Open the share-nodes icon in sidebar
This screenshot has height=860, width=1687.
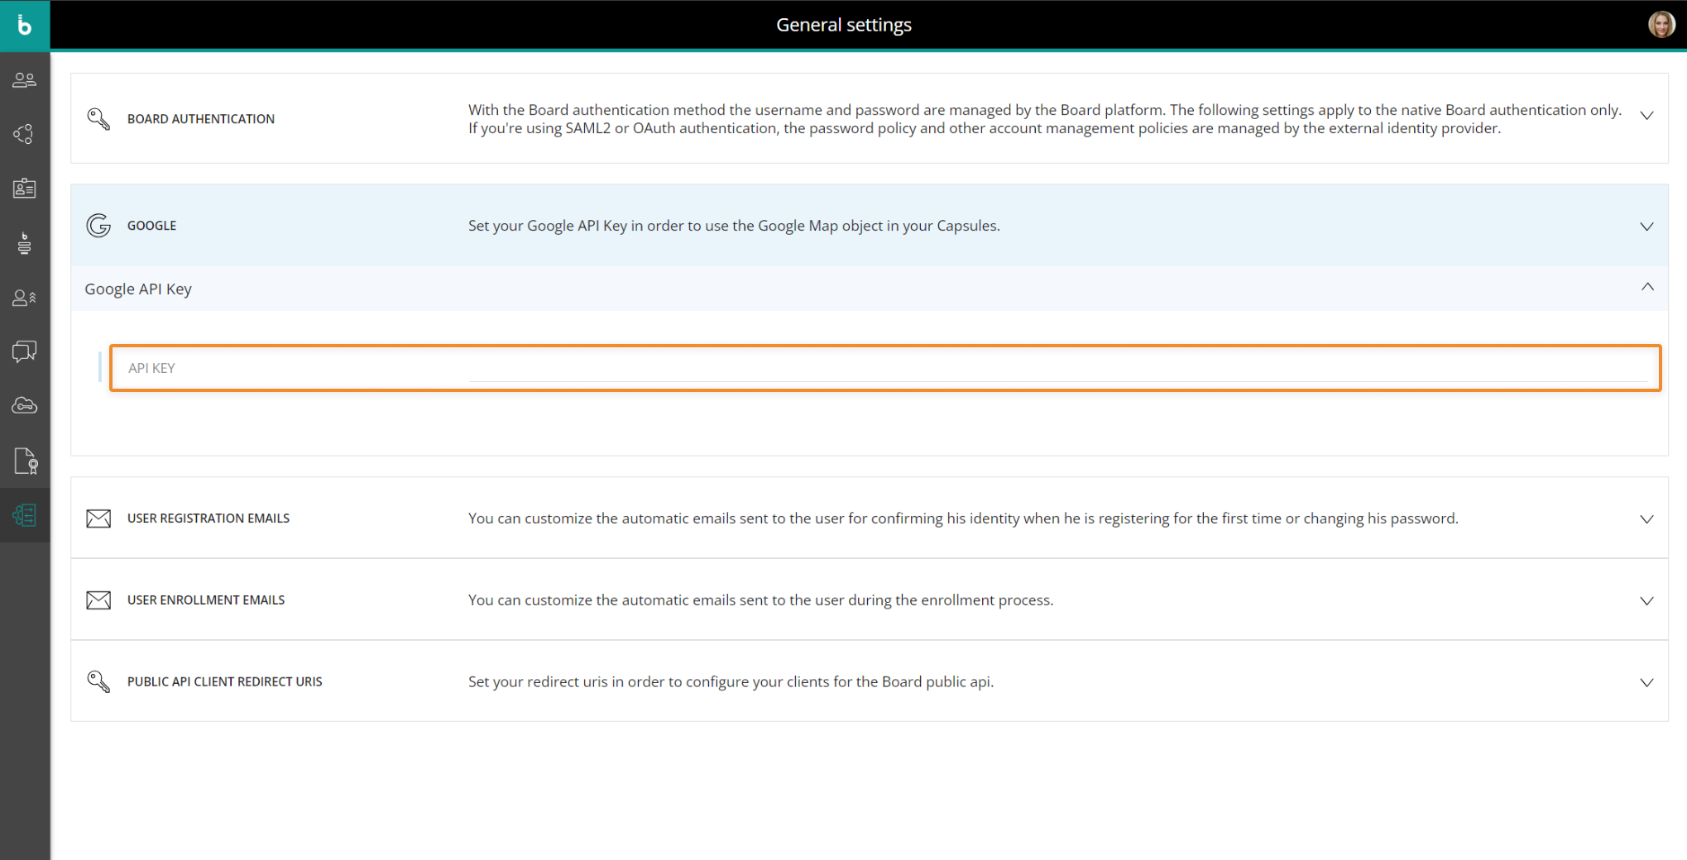(x=25, y=134)
